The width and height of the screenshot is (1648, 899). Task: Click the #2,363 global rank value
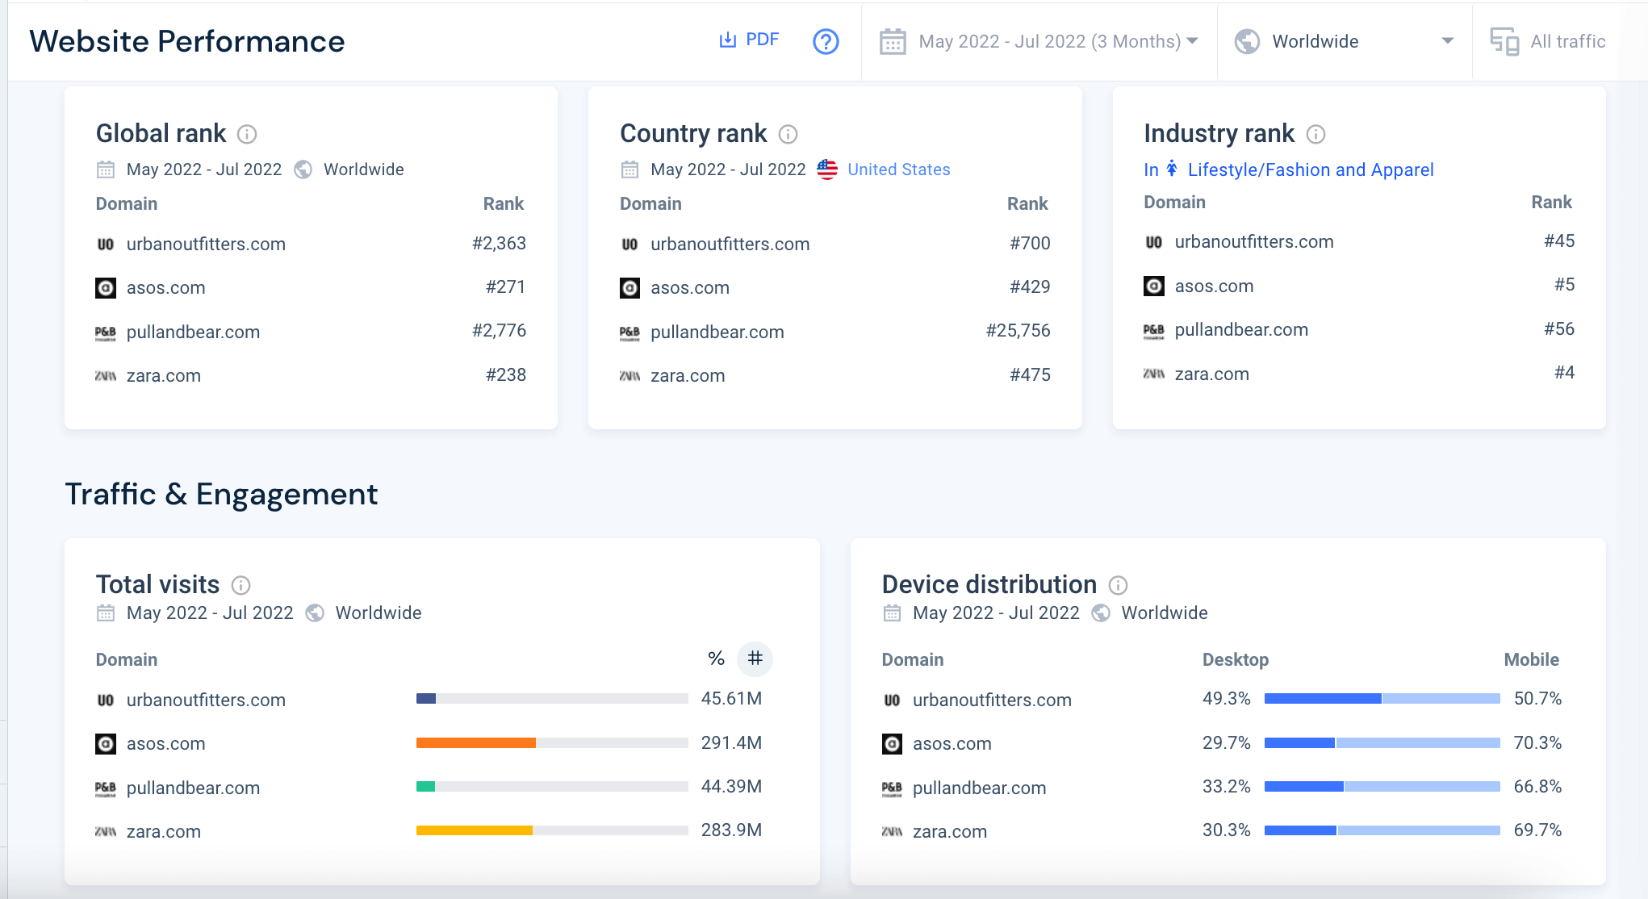[x=499, y=244]
